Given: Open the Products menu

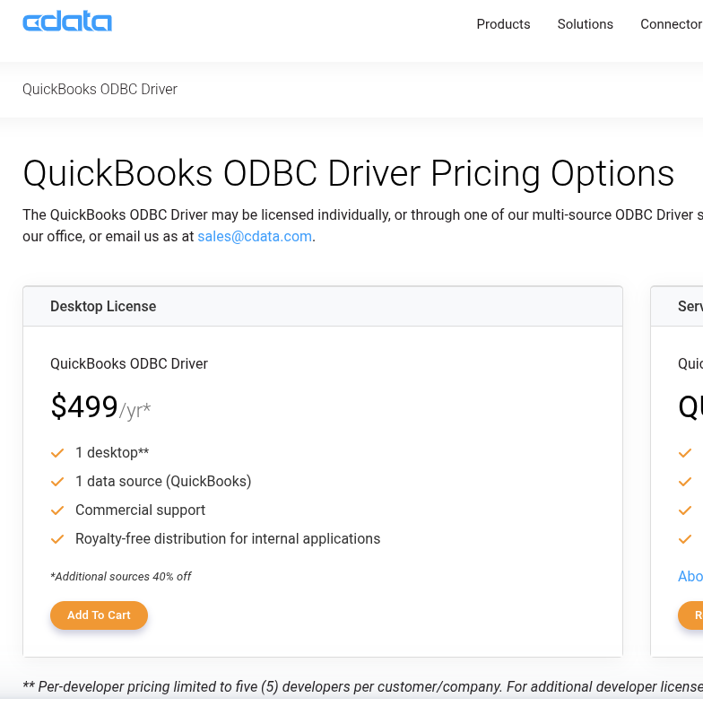Looking at the screenshot, I should coord(503,24).
